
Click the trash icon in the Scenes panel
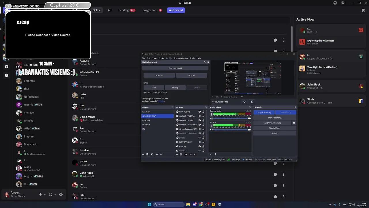click(147, 155)
